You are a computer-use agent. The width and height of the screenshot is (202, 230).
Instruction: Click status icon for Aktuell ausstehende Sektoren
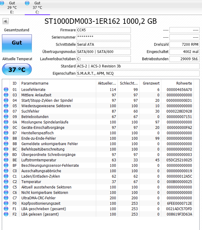pyautogui.click(x=6, y=187)
